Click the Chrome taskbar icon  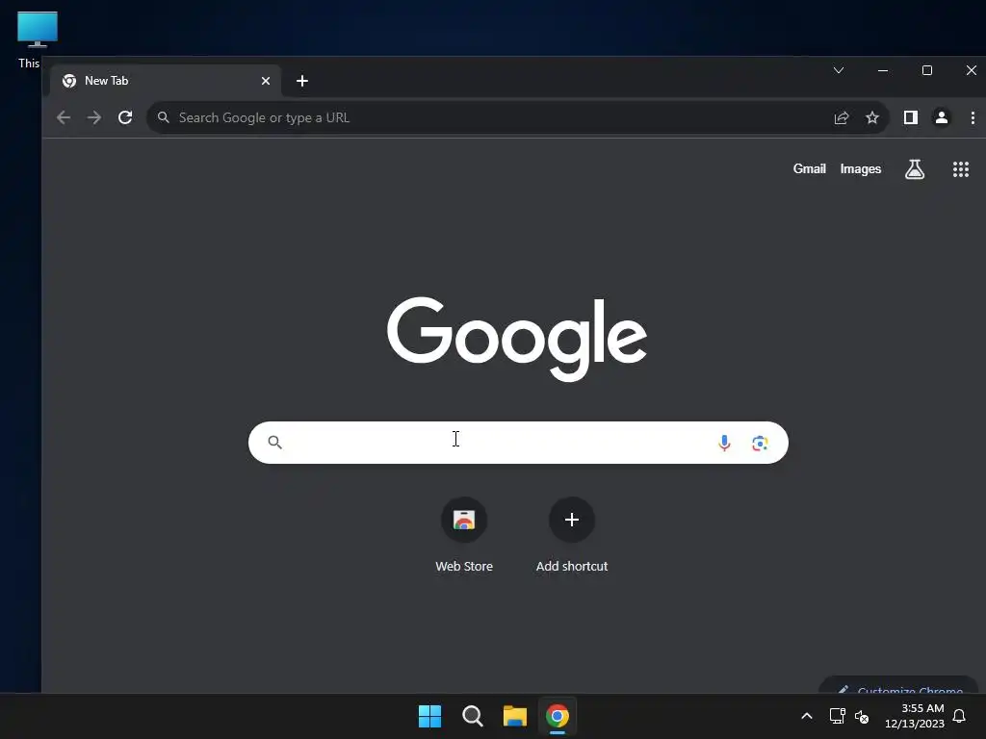(558, 716)
